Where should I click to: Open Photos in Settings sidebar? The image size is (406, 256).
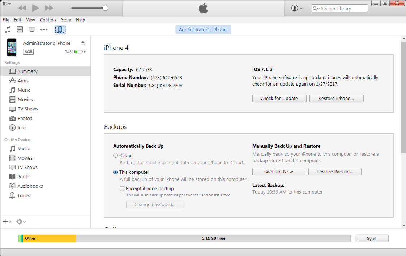(46, 118)
